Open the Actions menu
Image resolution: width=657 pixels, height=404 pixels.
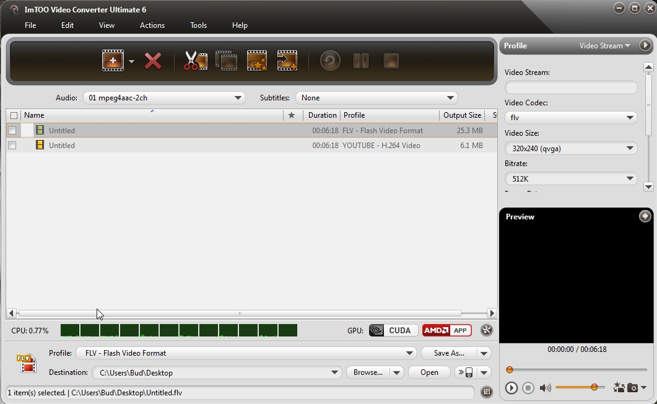pos(152,25)
